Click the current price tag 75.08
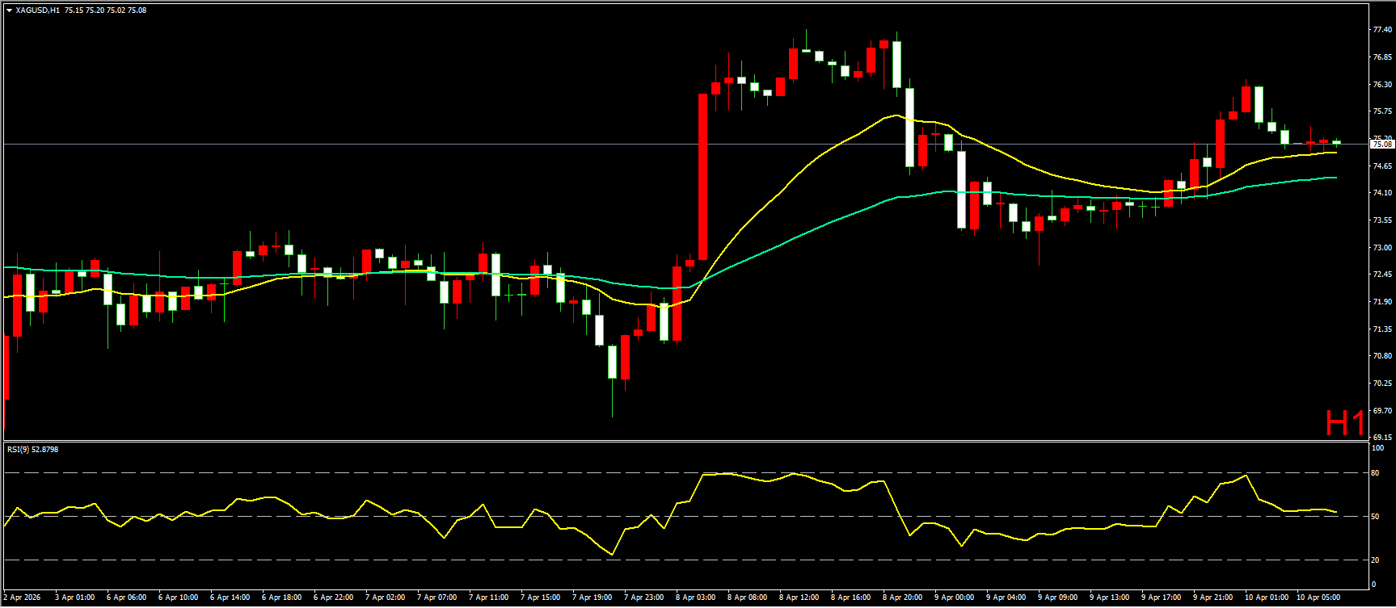Image resolution: width=1396 pixels, height=608 pixels. point(1381,145)
